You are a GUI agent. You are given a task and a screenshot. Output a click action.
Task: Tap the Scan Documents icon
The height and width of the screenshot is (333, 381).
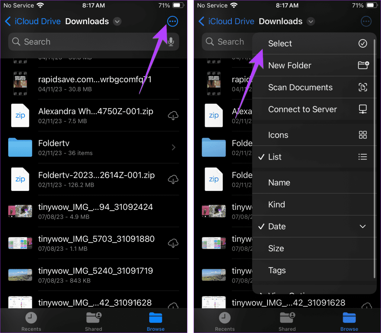(363, 87)
